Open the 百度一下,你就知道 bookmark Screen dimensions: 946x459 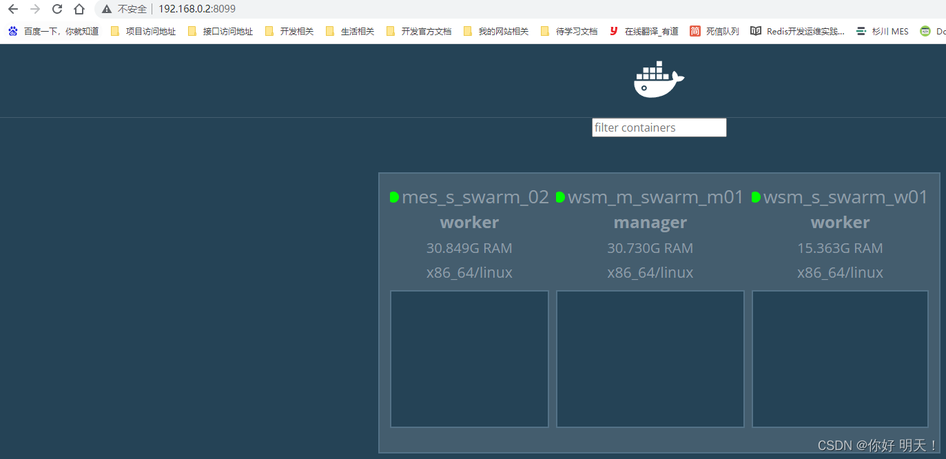click(x=54, y=31)
